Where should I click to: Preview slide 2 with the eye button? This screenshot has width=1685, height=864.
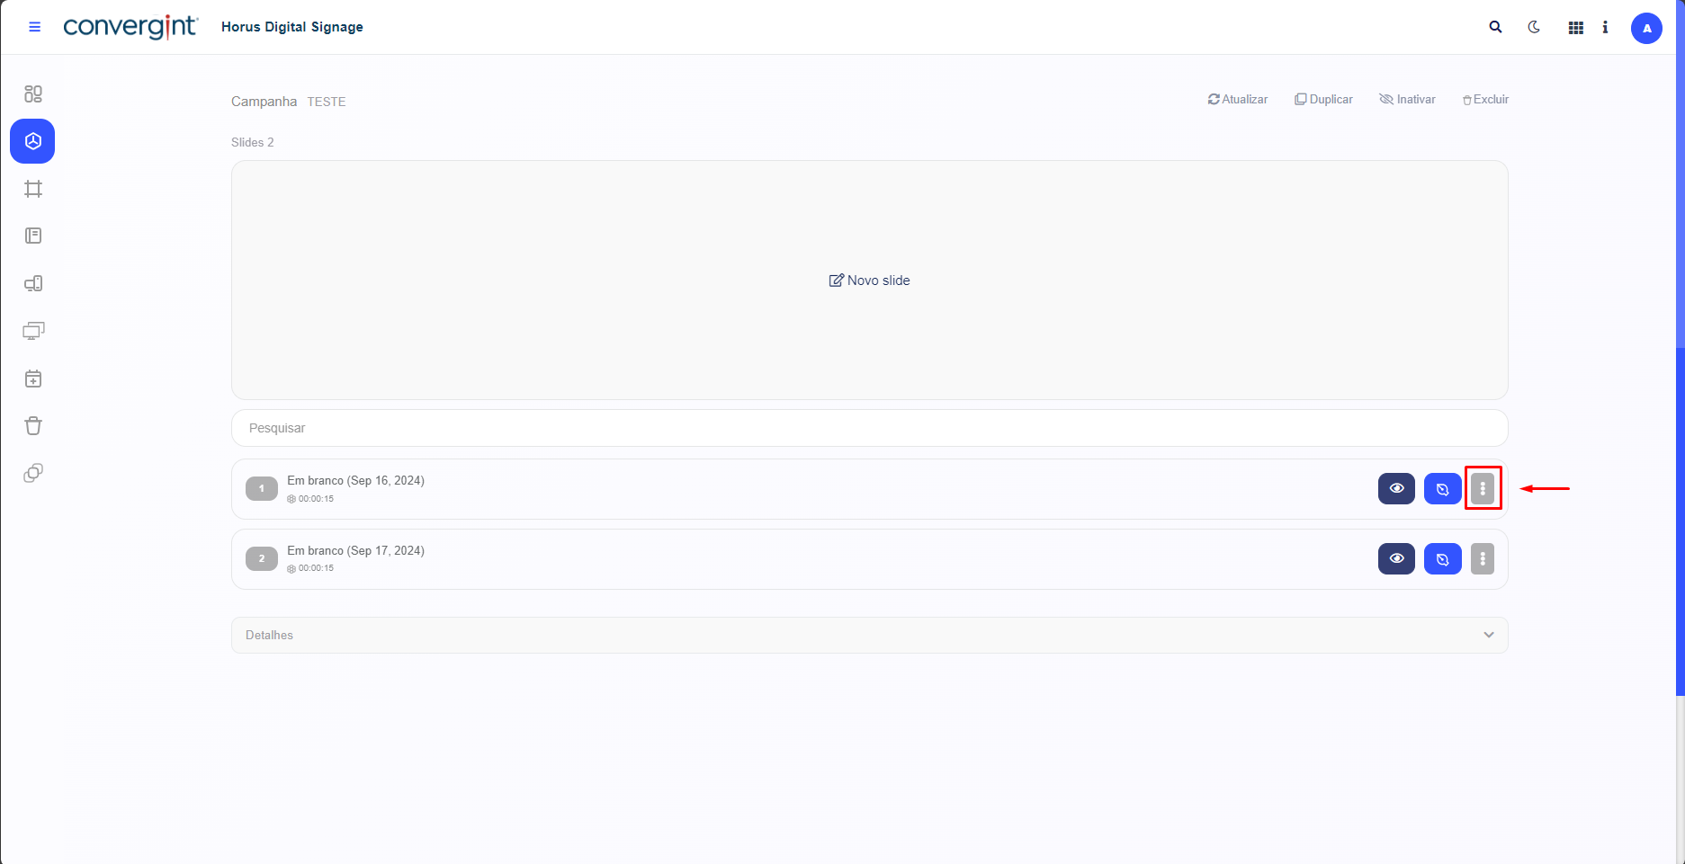[x=1396, y=558]
